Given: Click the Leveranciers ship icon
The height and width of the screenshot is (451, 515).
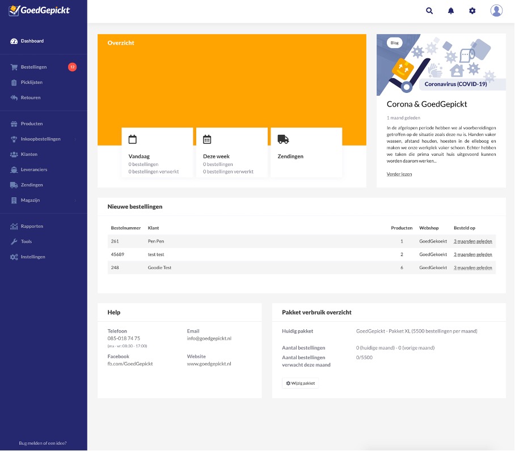Looking at the screenshot, I should (x=14, y=169).
